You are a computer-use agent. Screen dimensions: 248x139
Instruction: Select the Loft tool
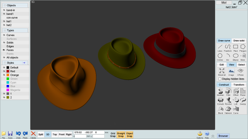click(236, 101)
